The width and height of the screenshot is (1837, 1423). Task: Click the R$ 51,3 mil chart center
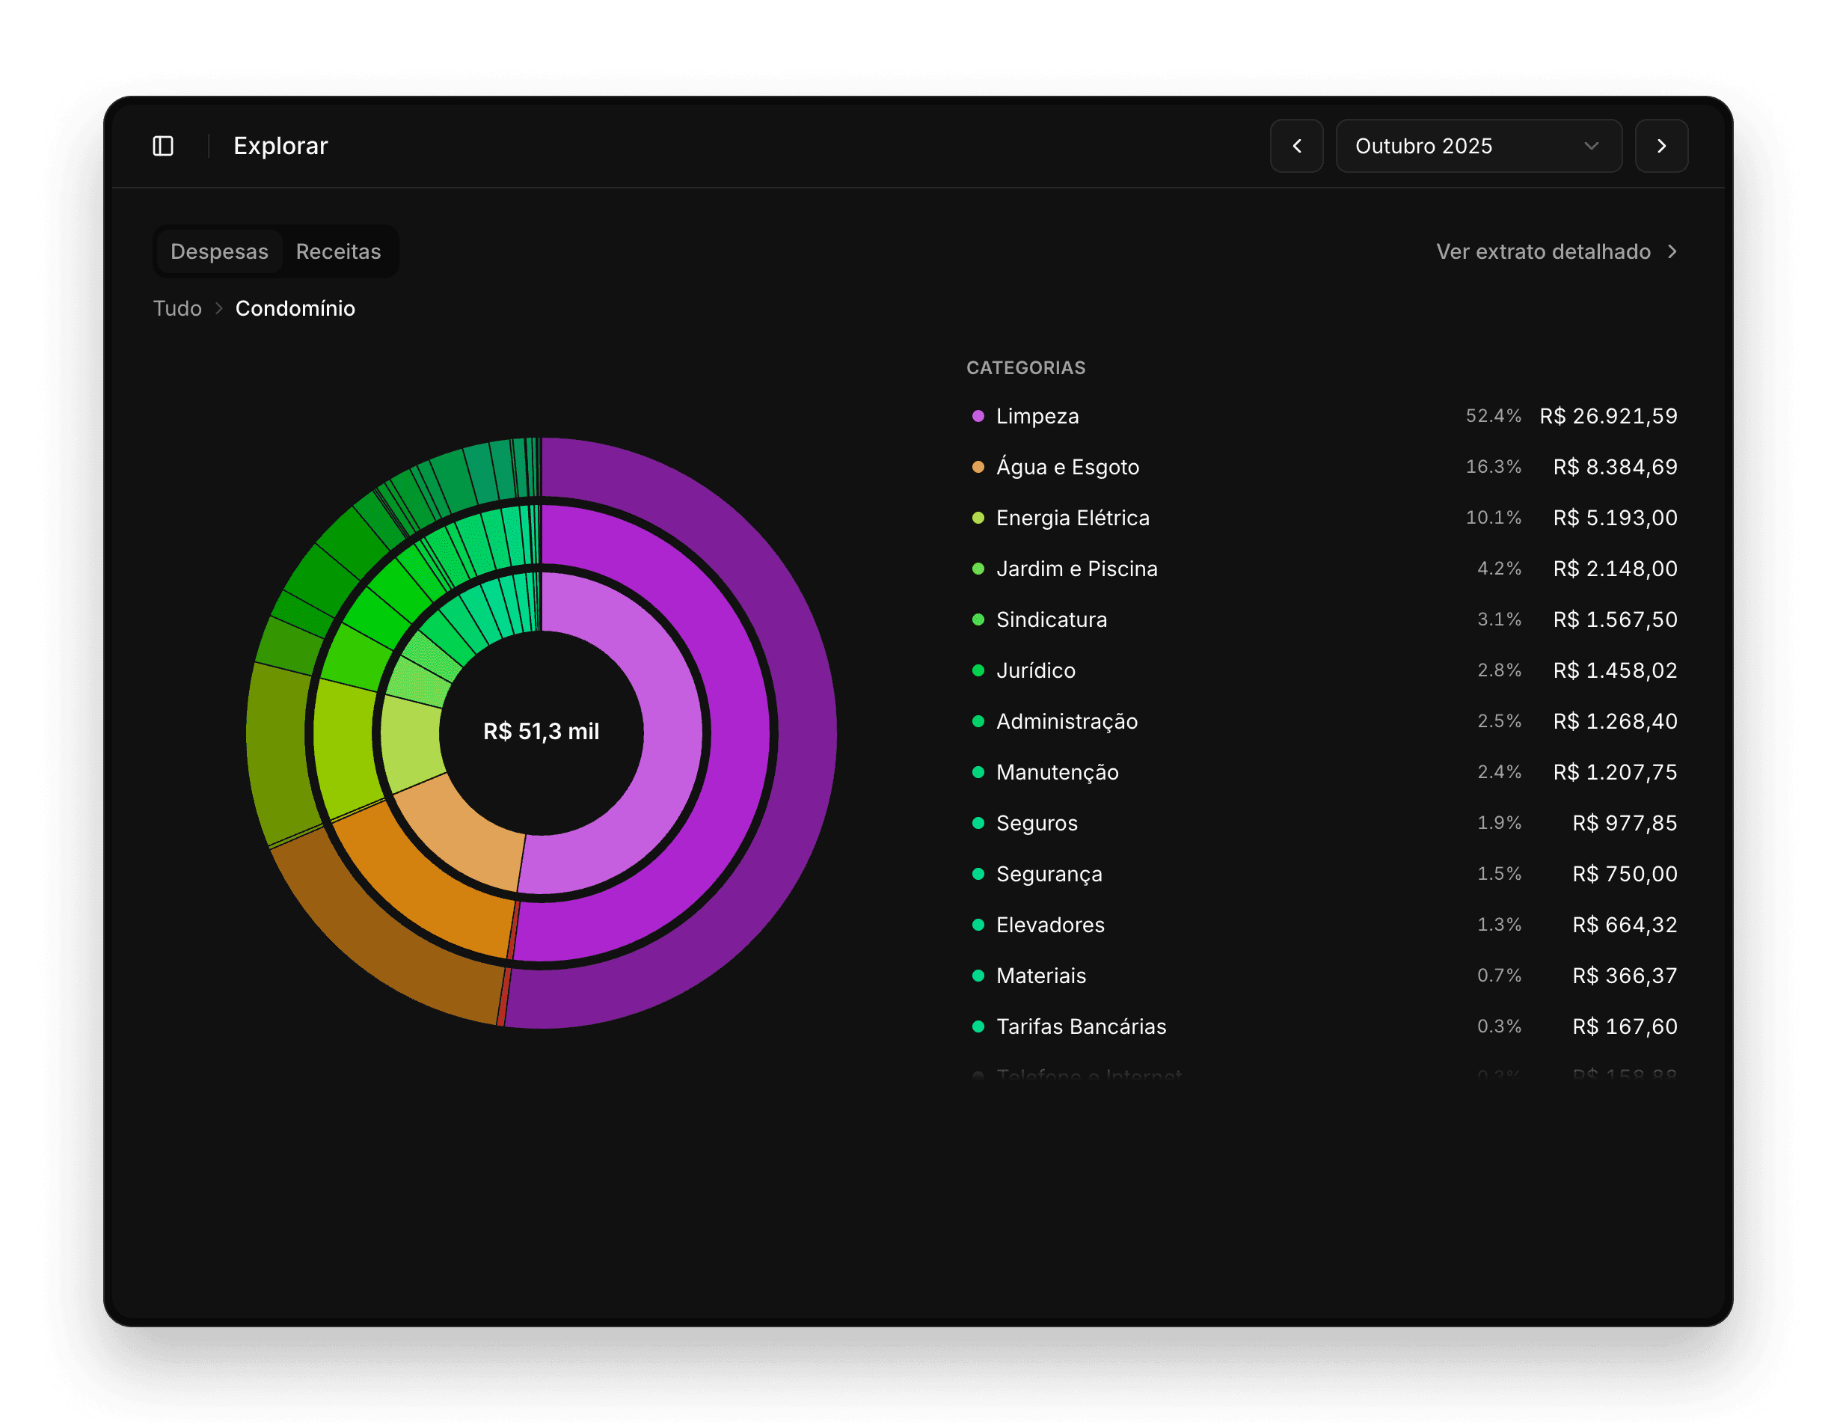[x=541, y=732]
